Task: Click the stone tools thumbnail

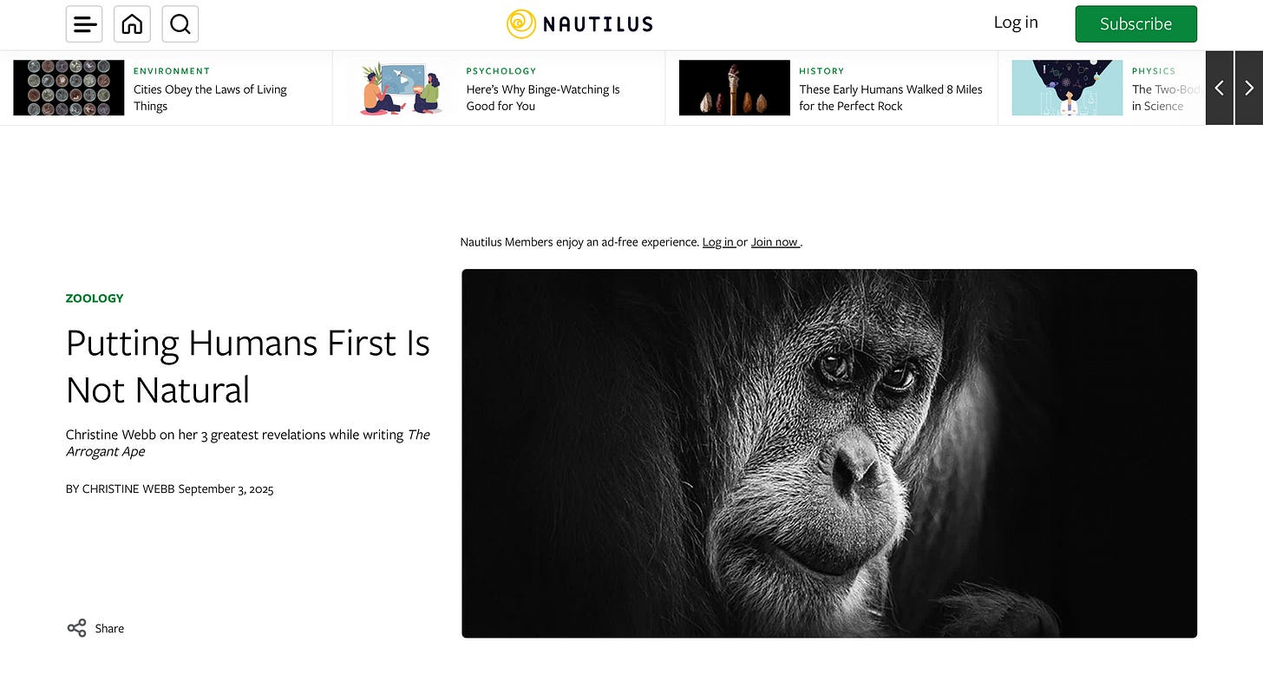Action: [735, 88]
